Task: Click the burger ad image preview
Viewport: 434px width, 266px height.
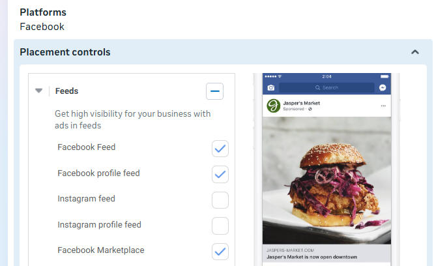Action: point(326,180)
